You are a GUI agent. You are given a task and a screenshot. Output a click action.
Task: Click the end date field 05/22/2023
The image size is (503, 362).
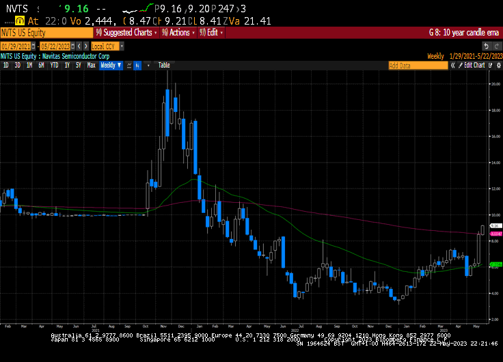click(x=55, y=46)
